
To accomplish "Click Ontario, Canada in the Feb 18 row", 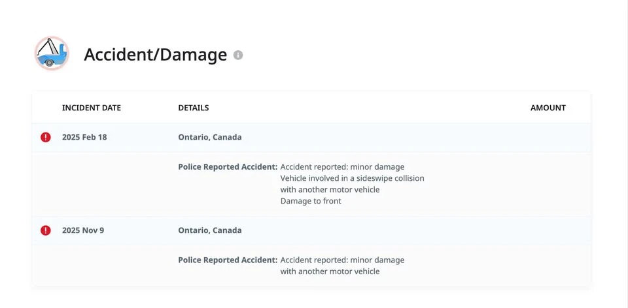I will (210, 138).
